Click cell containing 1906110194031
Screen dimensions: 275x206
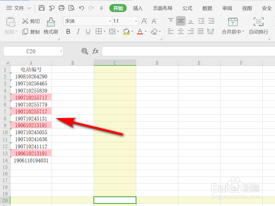31,160
